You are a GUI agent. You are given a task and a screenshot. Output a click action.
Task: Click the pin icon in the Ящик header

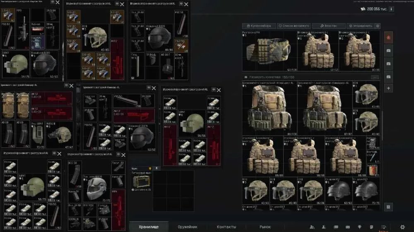156,168
